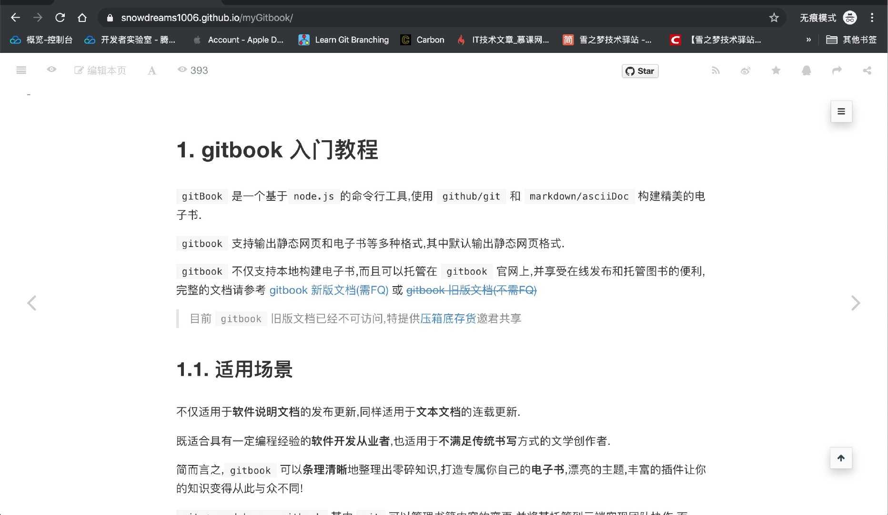The height and width of the screenshot is (515, 888).
Task: Click the star bookmark icon in toolbar
Action: 776,71
